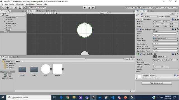Click the Add Component button
The height and width of the screenshot is (100, 179).
(x=157, y=83)
